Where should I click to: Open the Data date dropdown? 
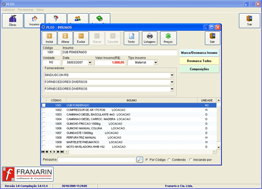[90, 62]
